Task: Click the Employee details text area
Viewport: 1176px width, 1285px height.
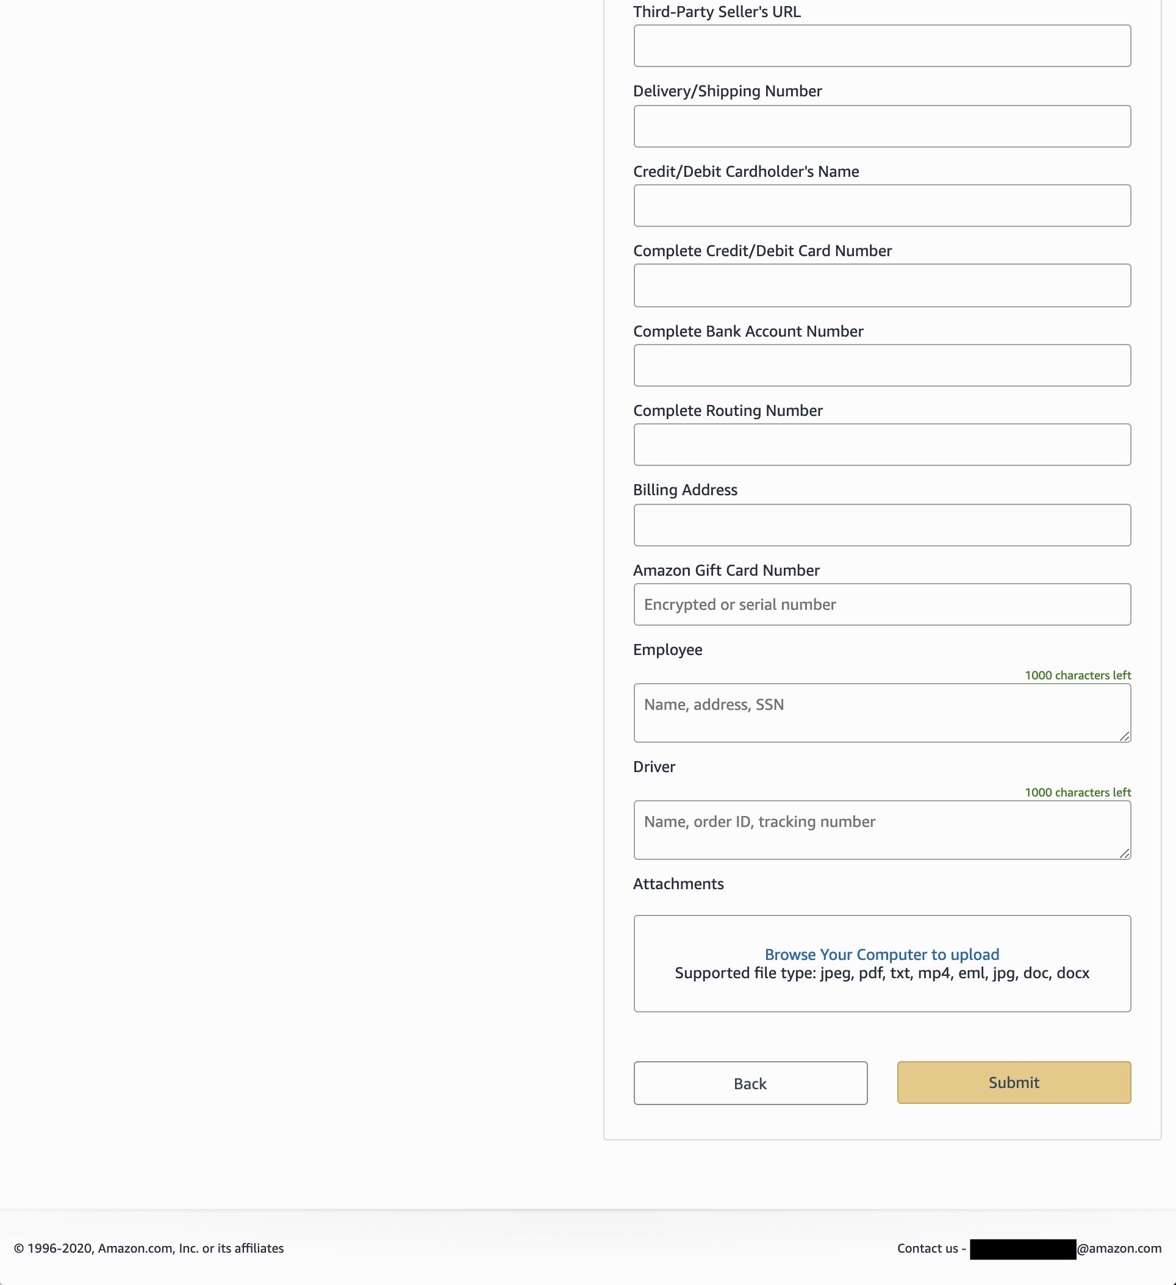Action: coord(881,712)
